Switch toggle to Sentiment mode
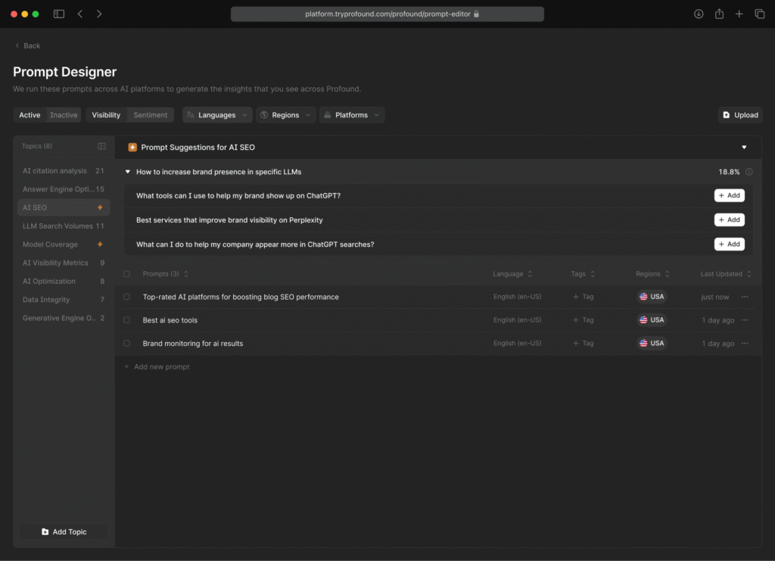 click(x=150, y=114)
